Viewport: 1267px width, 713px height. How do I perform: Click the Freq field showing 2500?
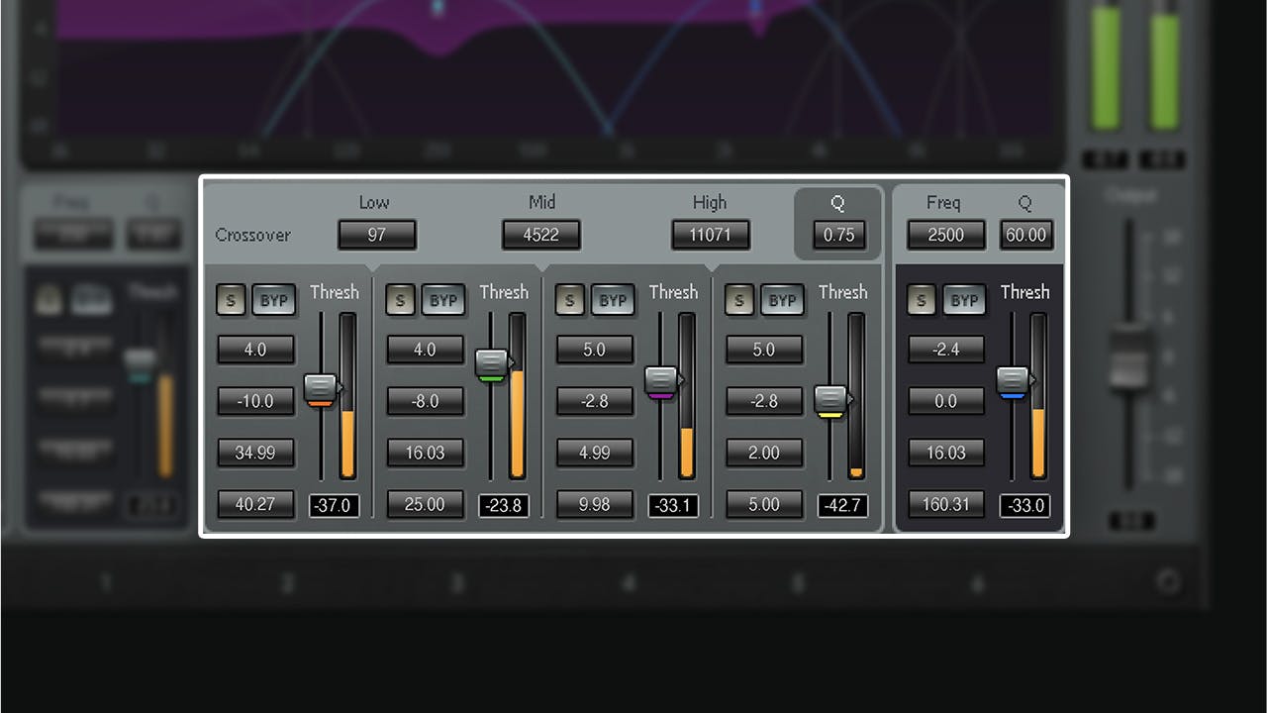944,235
